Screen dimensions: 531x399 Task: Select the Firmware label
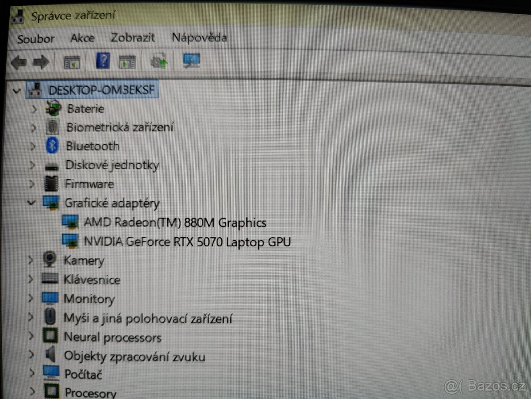click(x=89, y=184)
